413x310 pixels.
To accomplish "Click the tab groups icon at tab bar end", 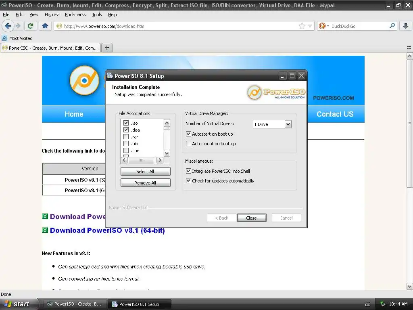I will pyautogui.click(x=409, y=48).
